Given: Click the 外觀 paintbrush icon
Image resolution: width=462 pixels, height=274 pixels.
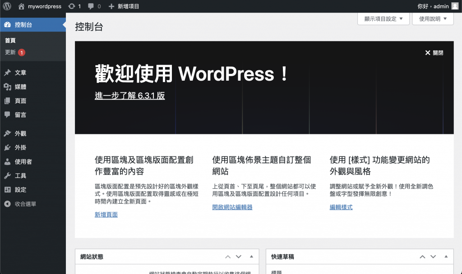Looking at the screenshot, I should pyautogui.click(x=7, y=133).
